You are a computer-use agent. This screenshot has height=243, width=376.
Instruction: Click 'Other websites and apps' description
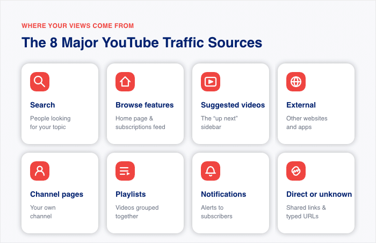point(307,123)
